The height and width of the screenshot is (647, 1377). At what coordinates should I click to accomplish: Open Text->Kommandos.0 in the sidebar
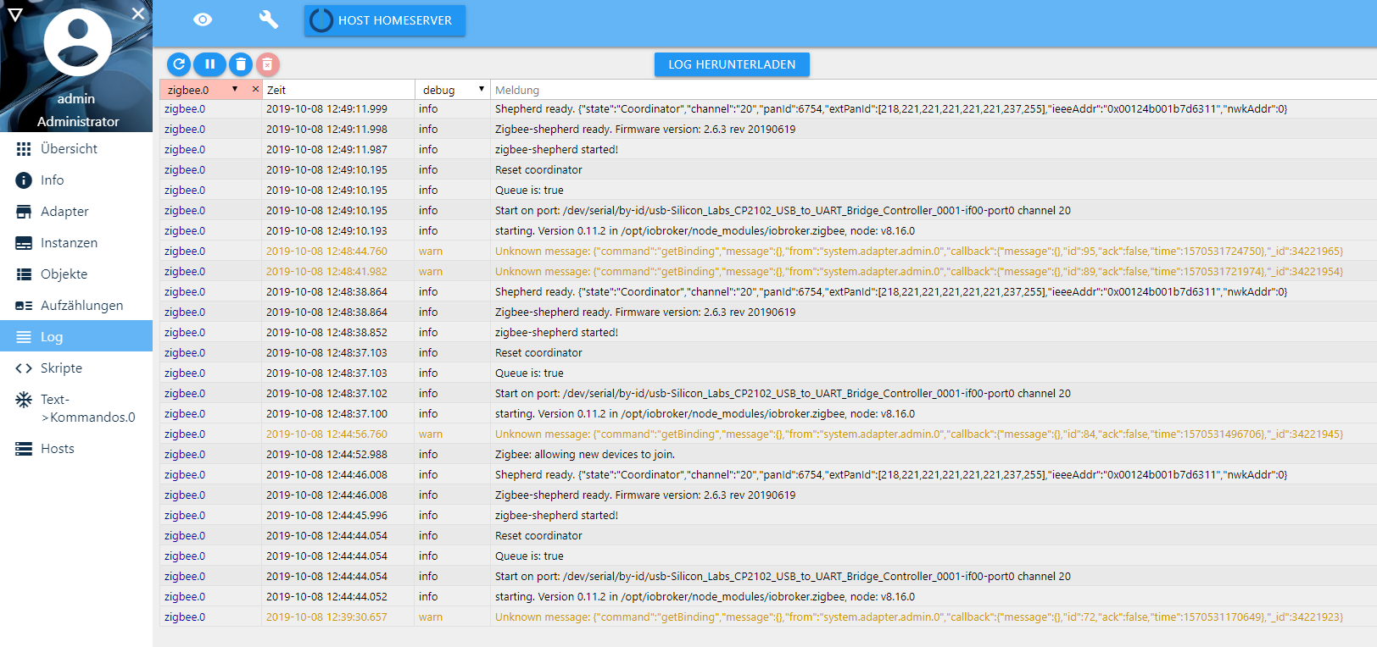(76, 408)
